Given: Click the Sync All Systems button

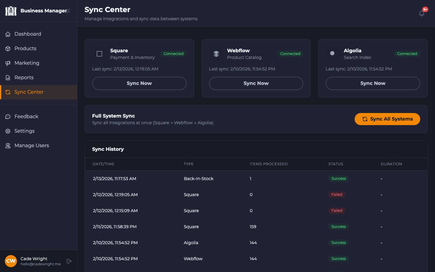Looking at the screenshot, I should coord(387,119).
